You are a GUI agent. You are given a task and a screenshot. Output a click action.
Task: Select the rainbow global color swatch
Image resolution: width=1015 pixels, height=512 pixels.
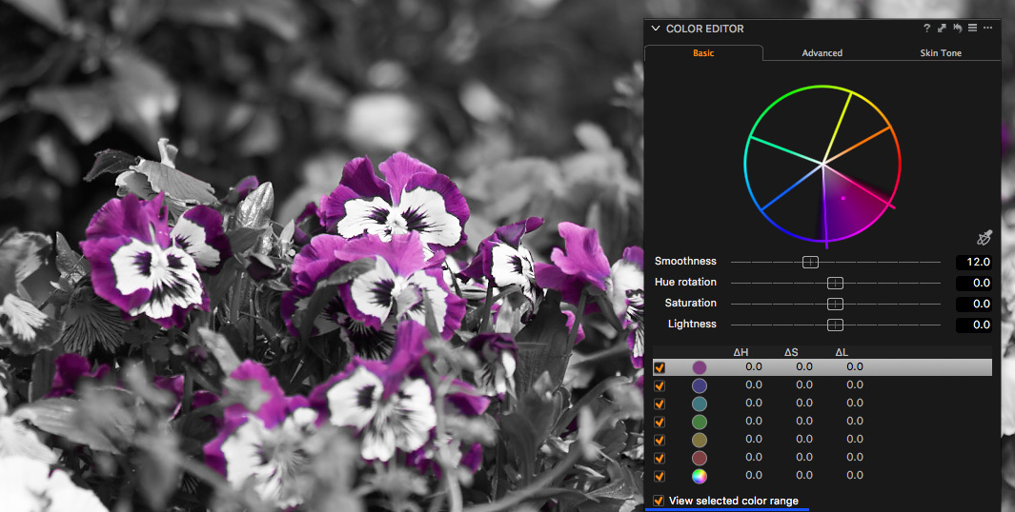click(700, 477)
